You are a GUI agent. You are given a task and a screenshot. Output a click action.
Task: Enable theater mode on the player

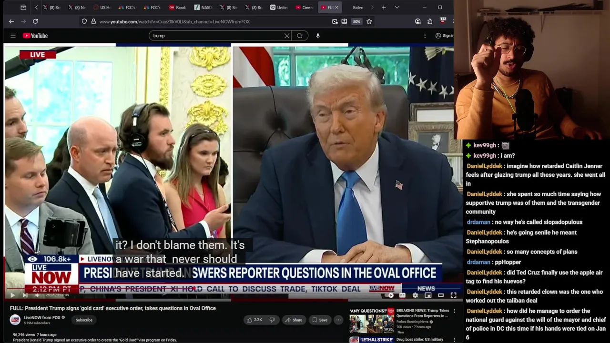(441, 295)
